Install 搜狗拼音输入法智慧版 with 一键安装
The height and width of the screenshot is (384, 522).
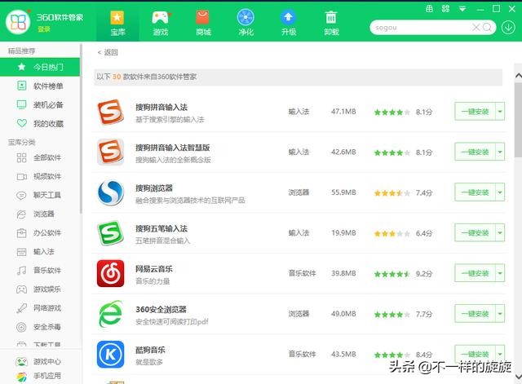tap(475, 152)
